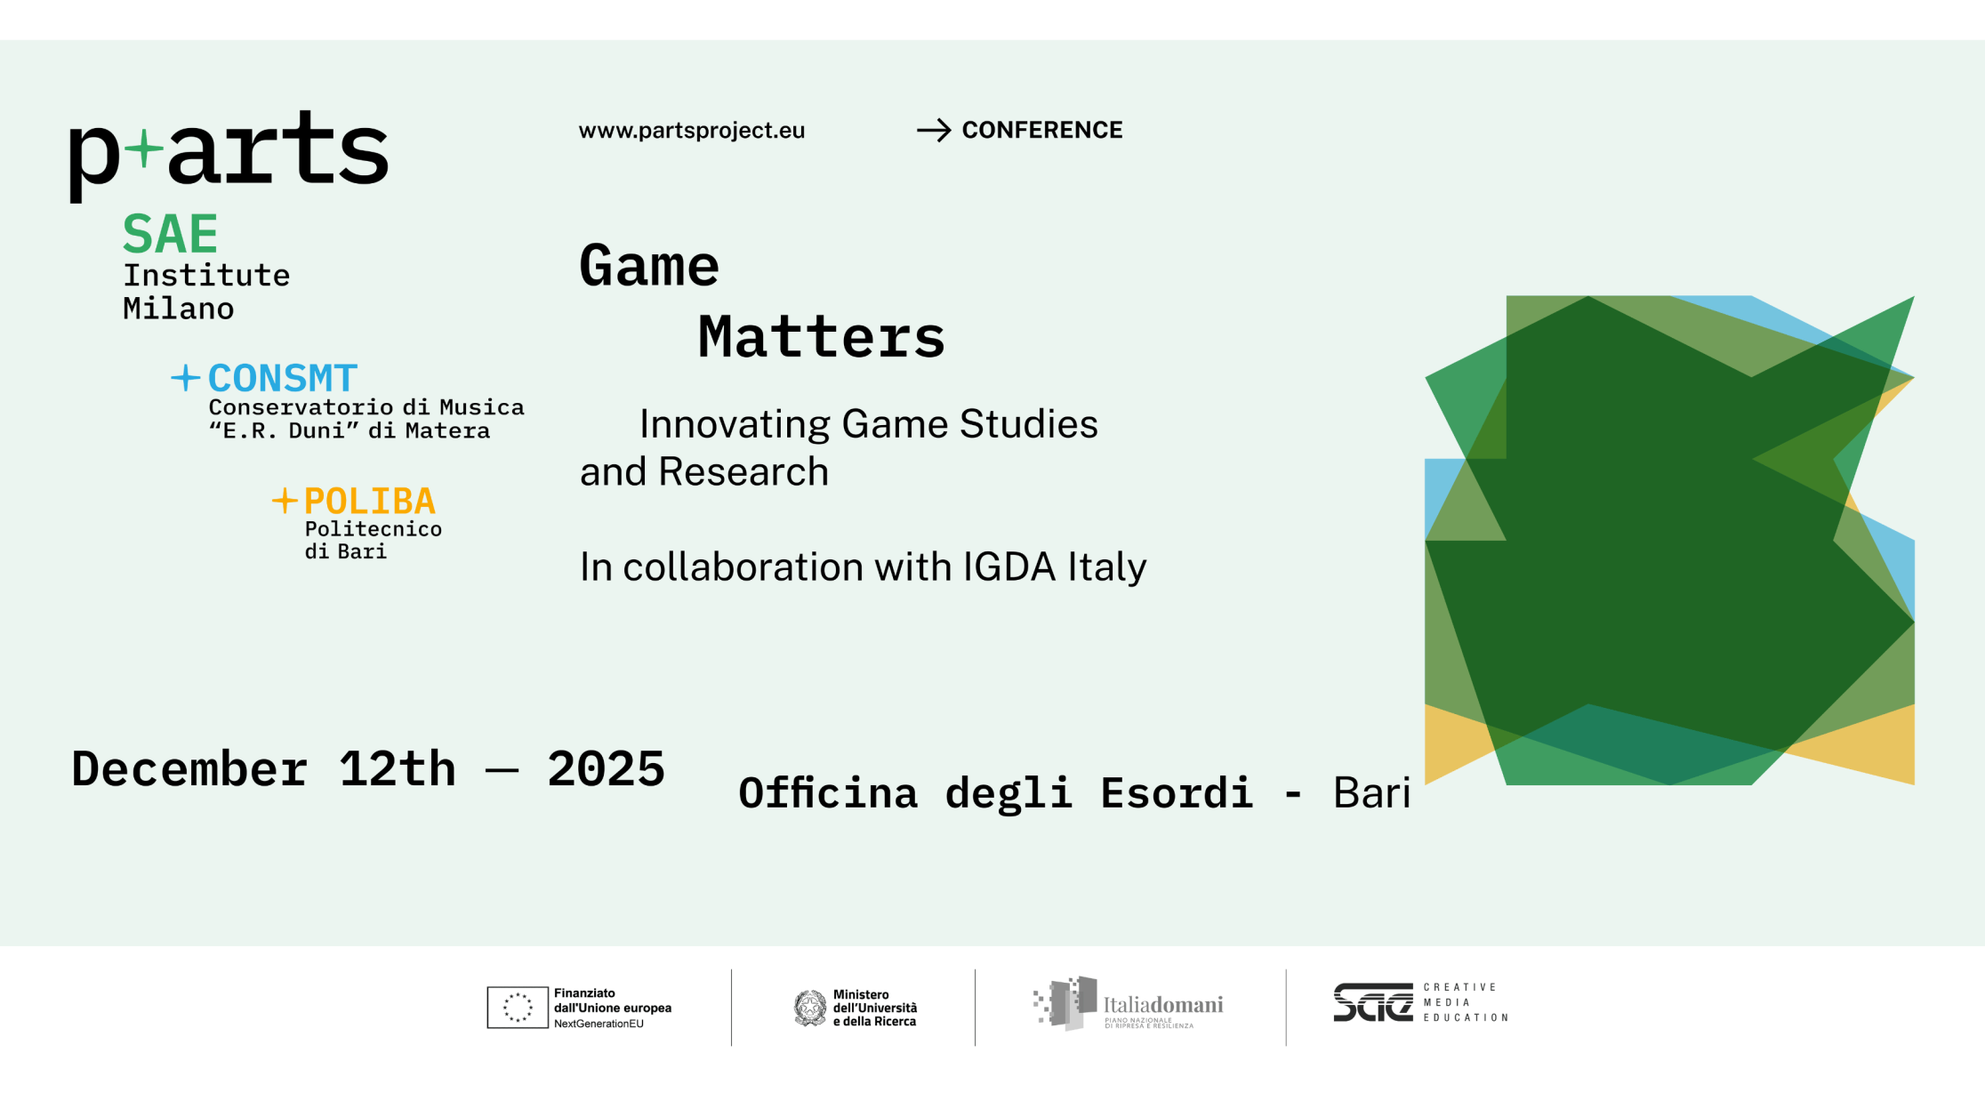Click the Finanziato dall'Unione europea text
1985x1117 pixels.
click(x=612, y=1007)
